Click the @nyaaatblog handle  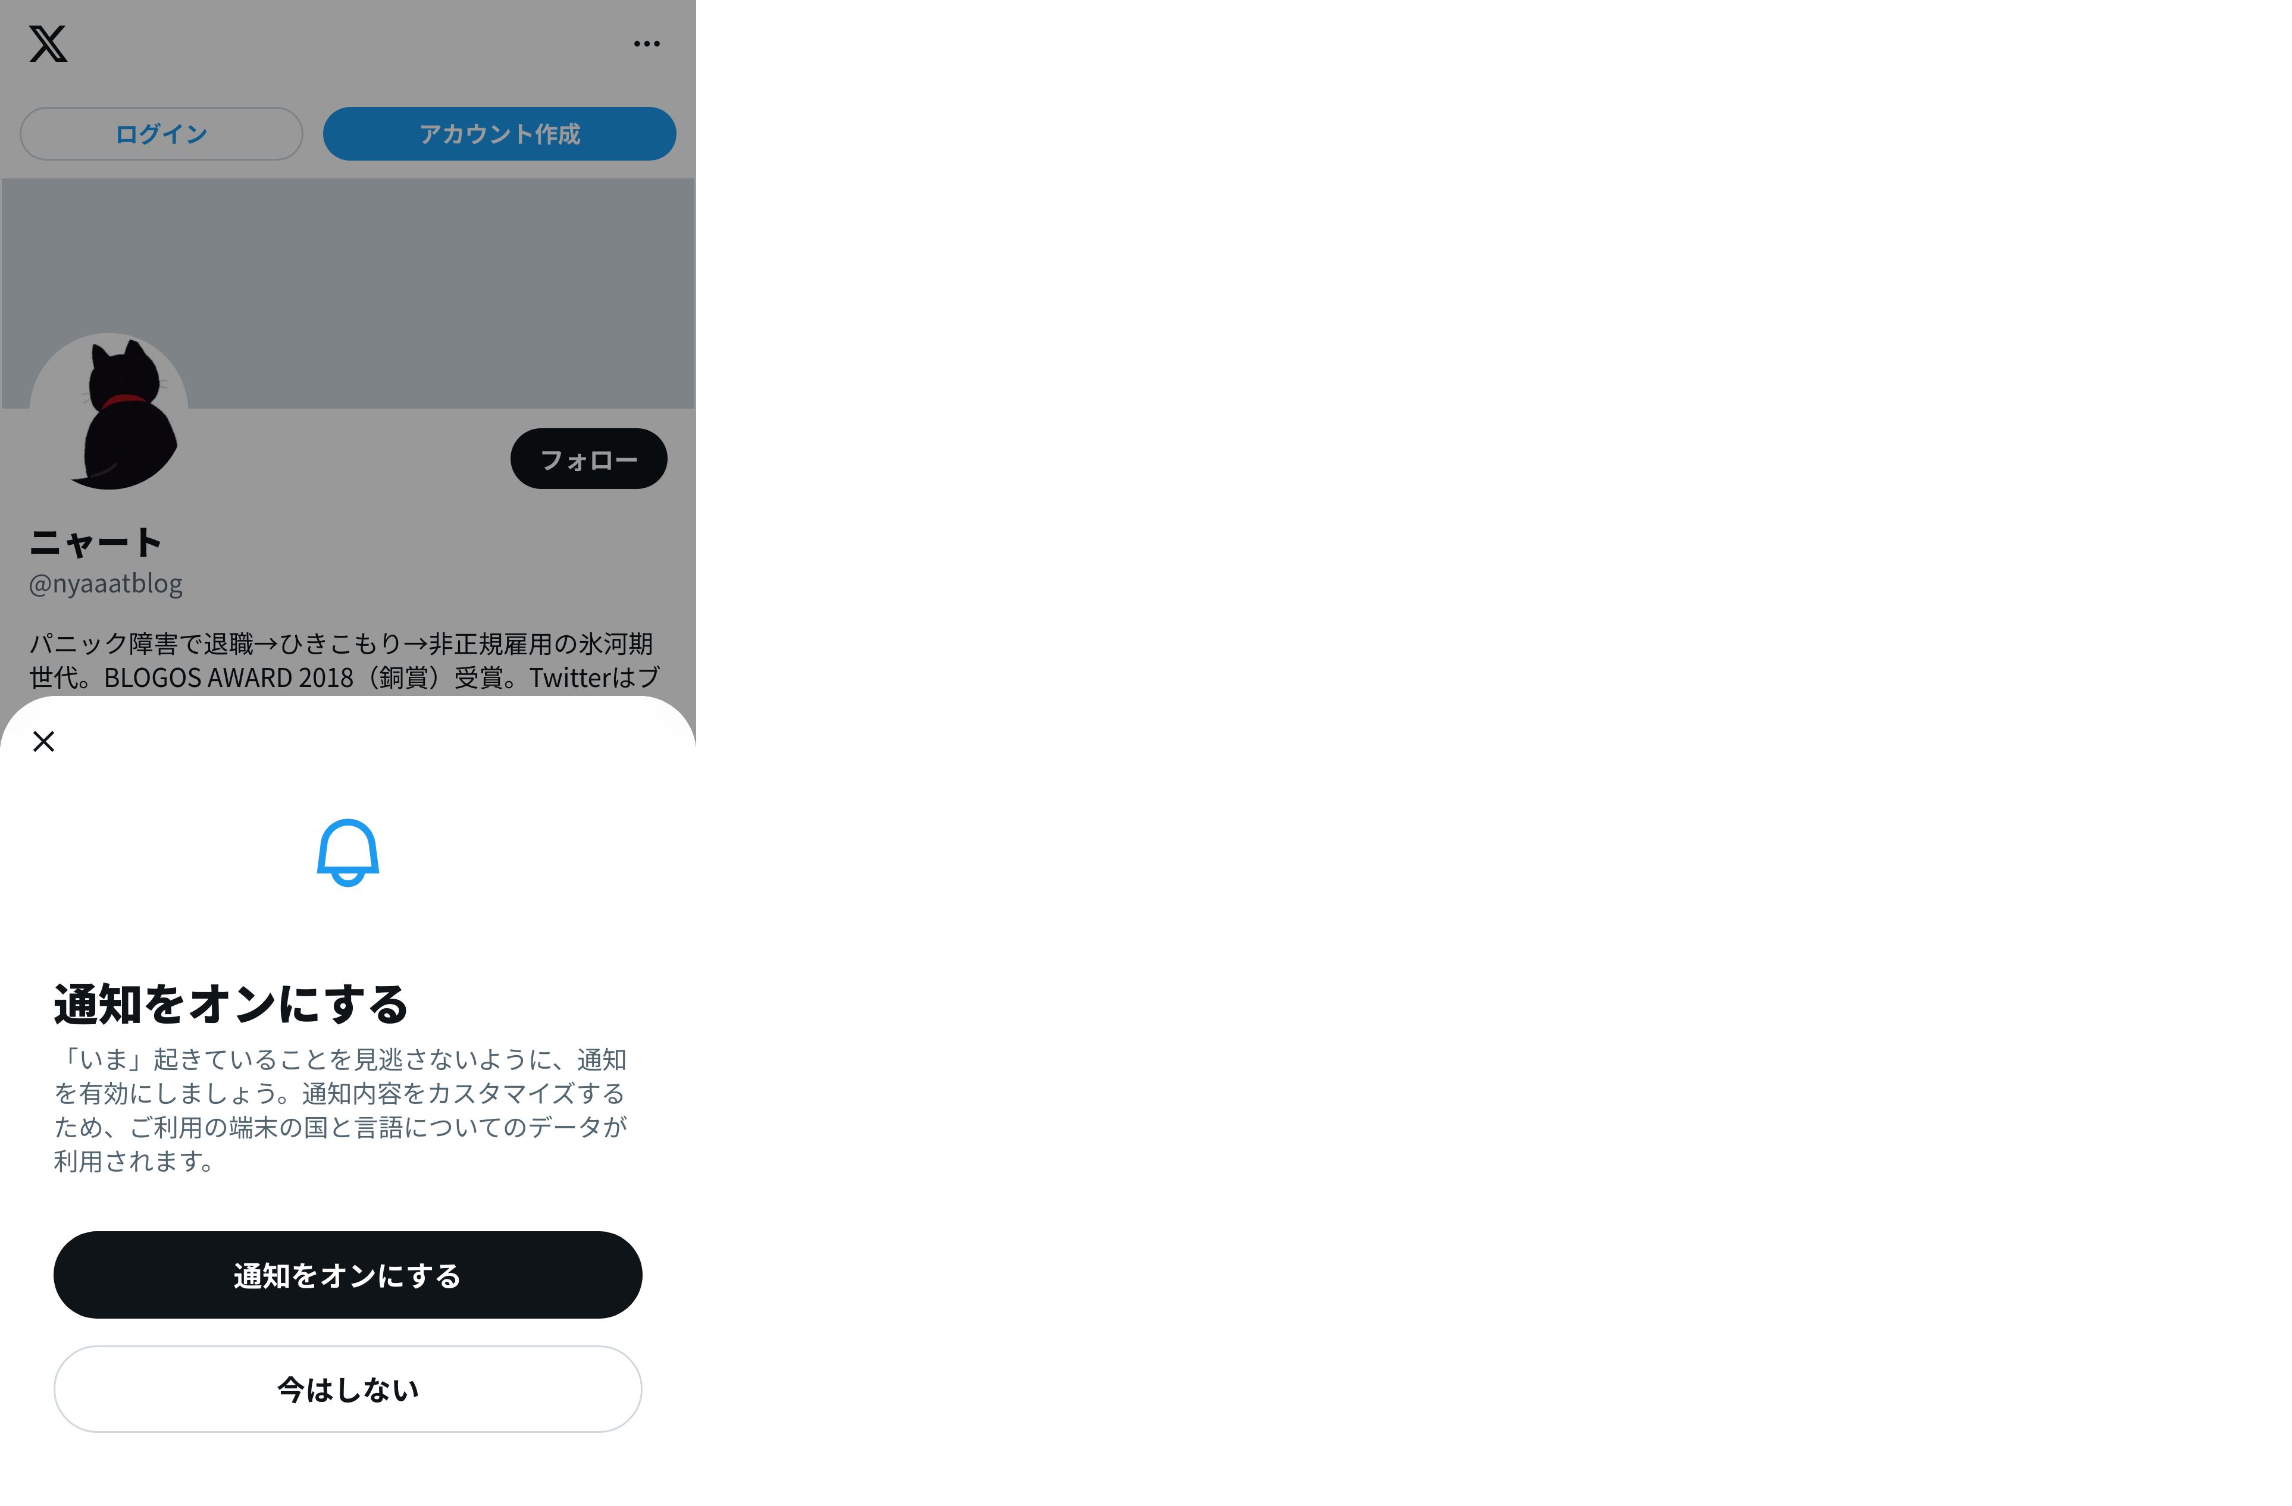(x=106, y=583)
